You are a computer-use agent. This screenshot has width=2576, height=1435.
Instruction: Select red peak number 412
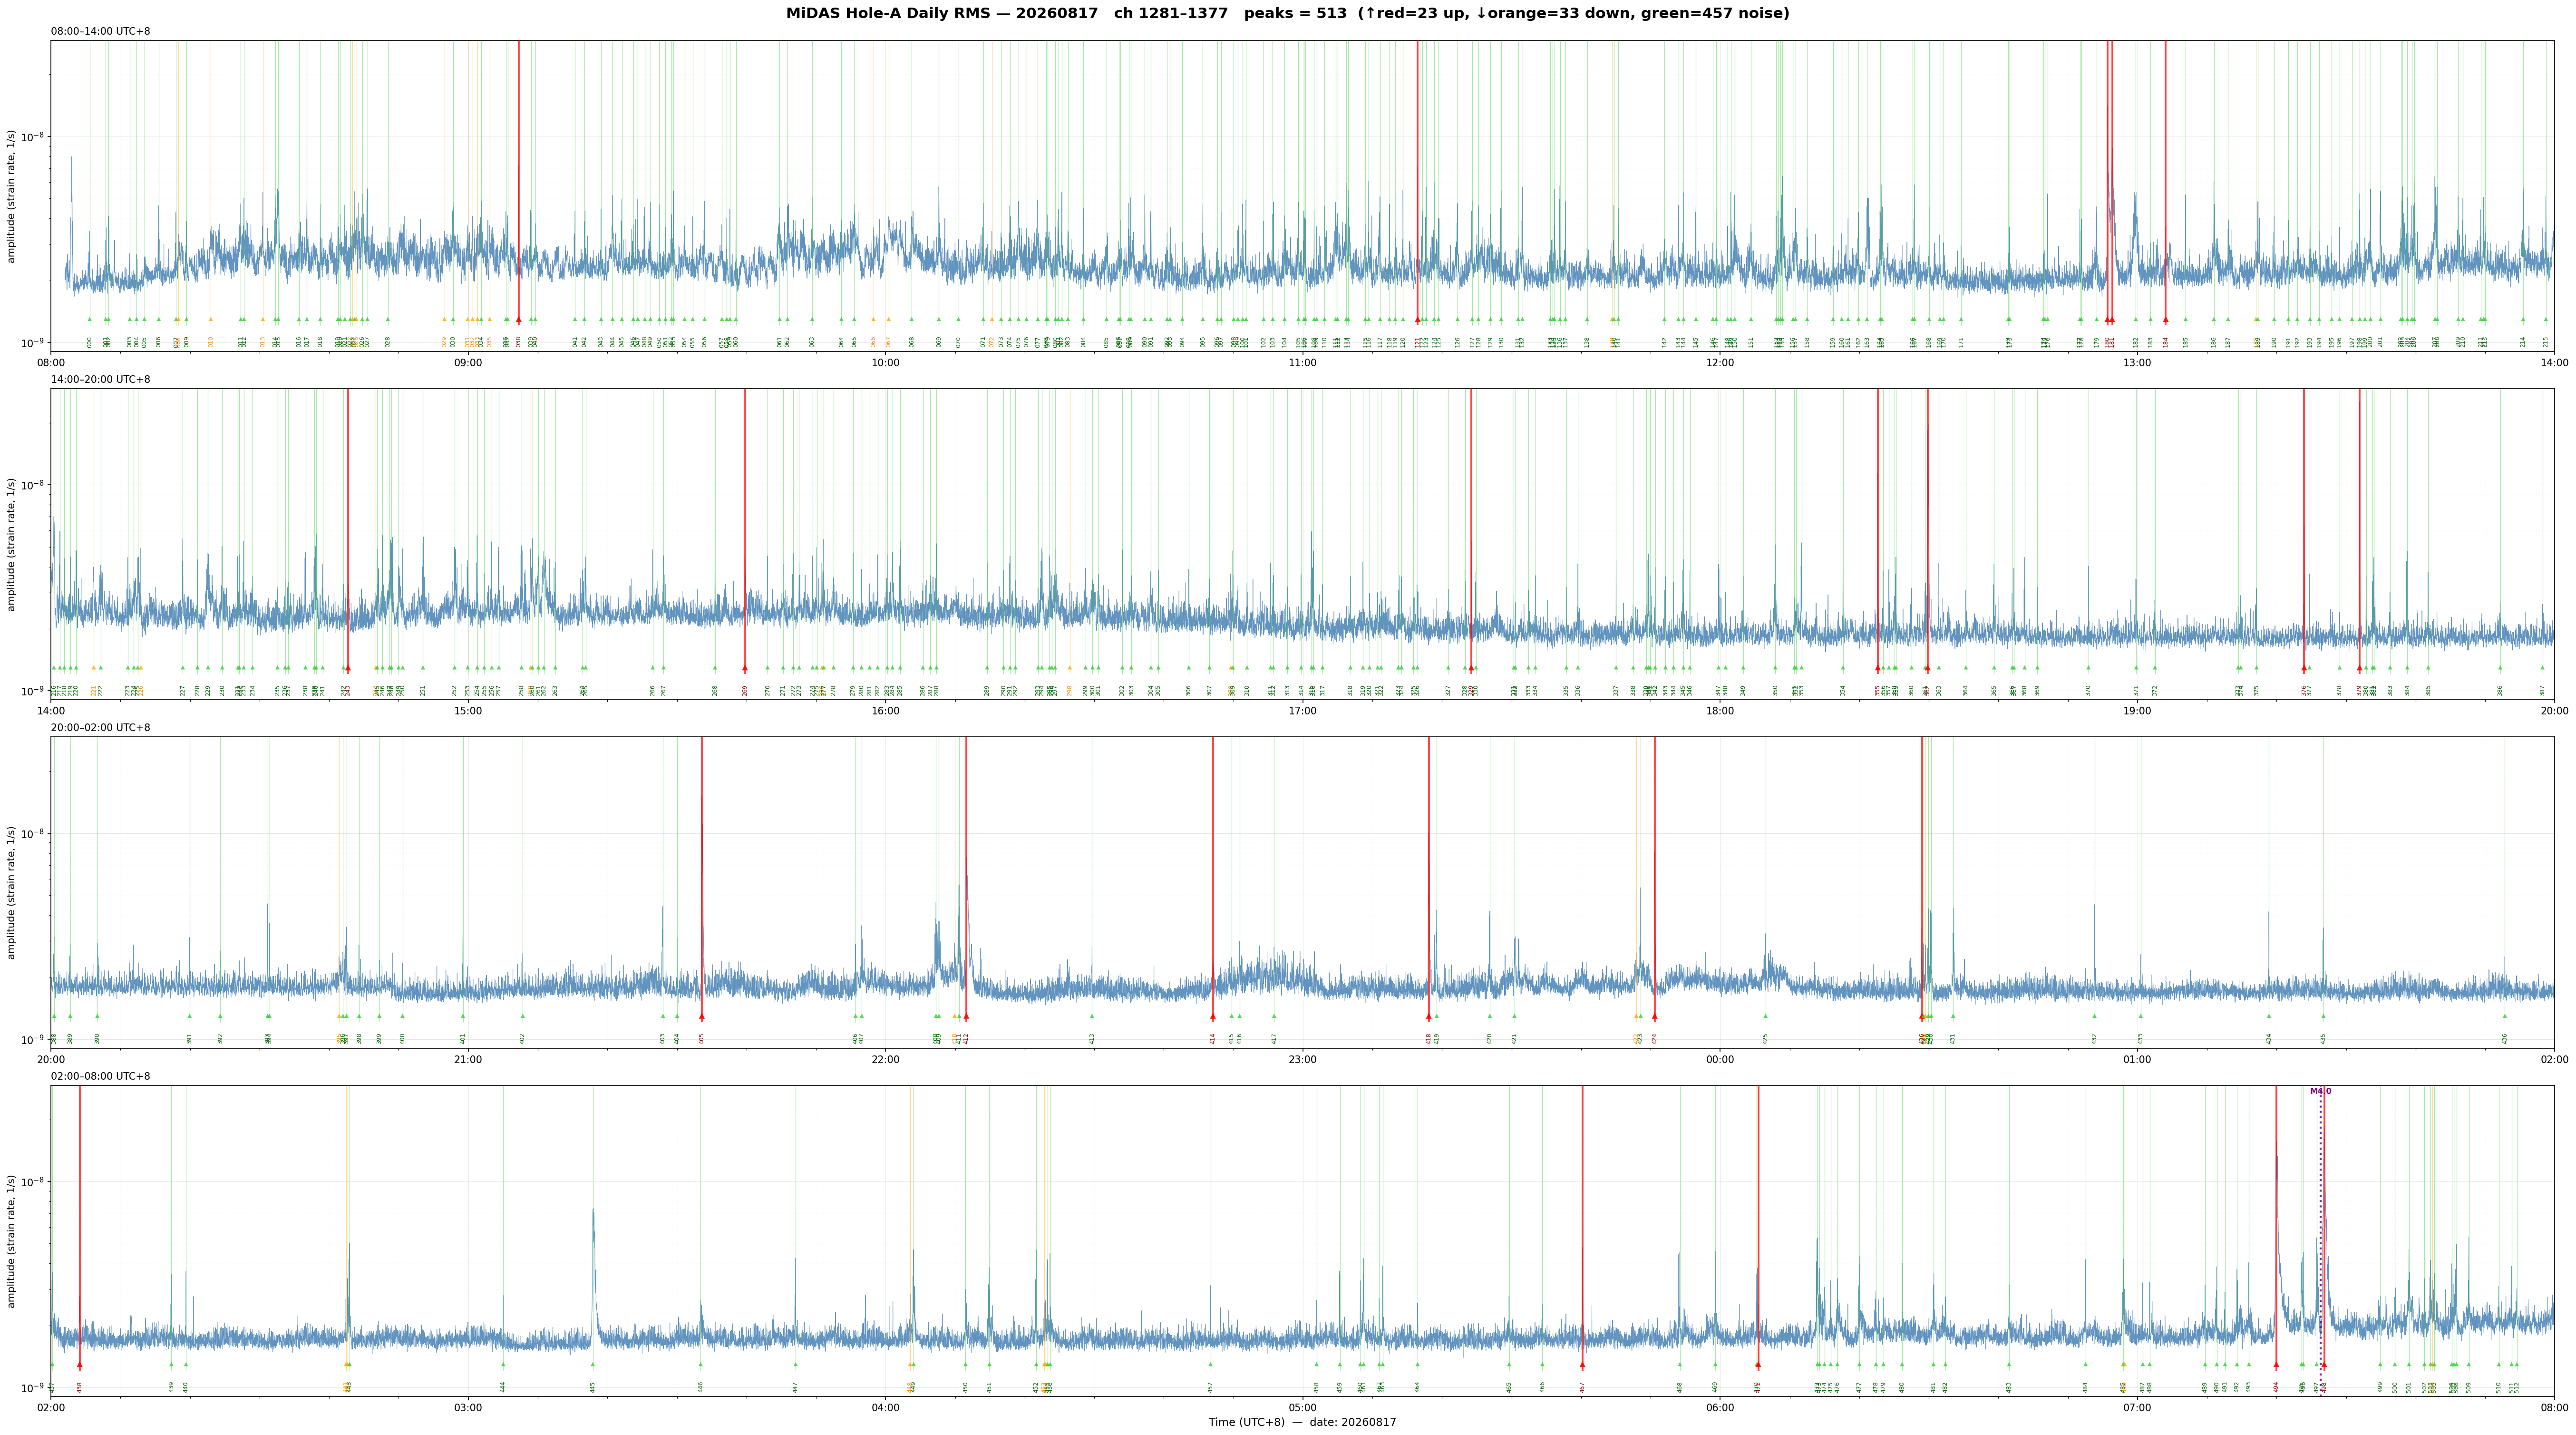click(966, 1039)
